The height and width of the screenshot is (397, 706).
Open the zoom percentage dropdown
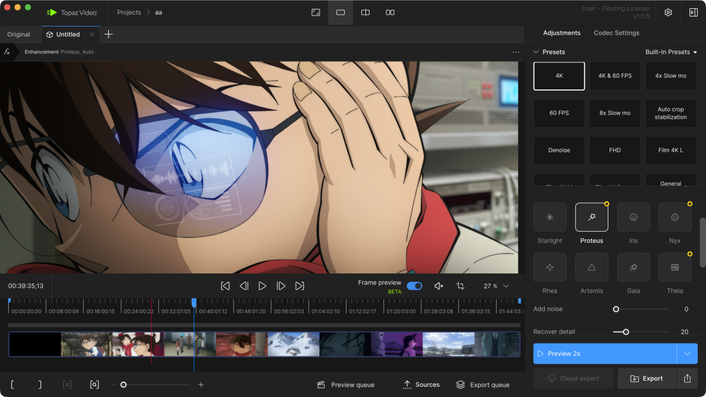coord(505,286)
